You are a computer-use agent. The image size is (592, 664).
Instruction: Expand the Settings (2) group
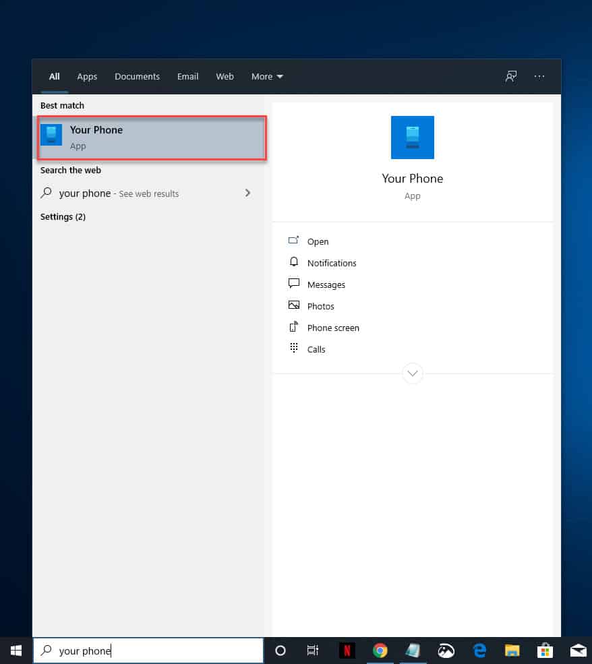(63, 217)
